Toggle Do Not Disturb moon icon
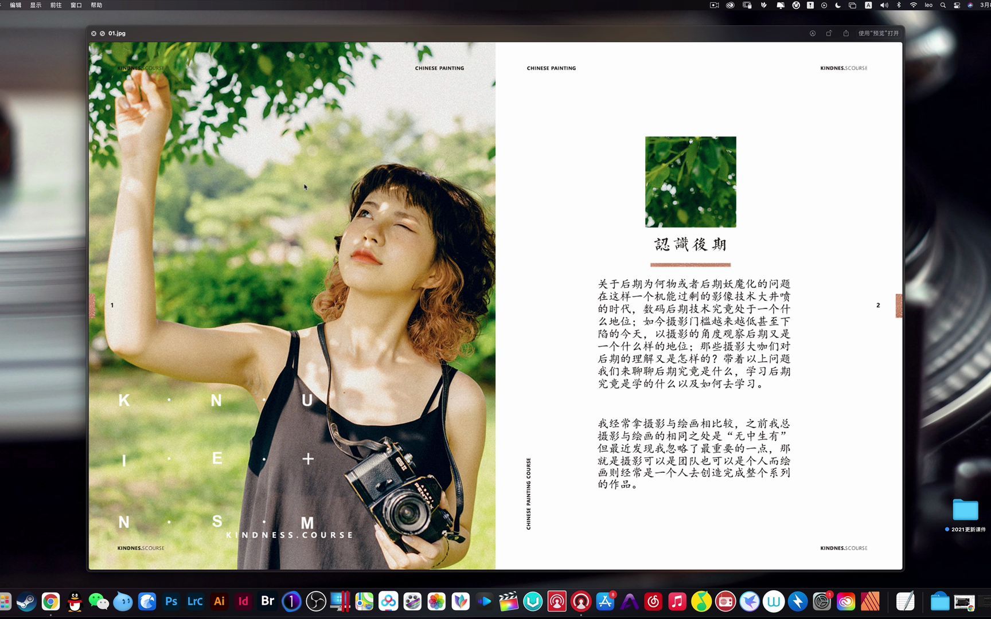991x619 pixels. click(x=838, y=5)
